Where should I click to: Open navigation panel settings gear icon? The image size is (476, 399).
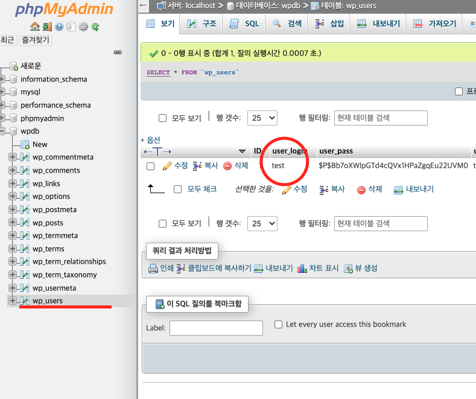83,27
